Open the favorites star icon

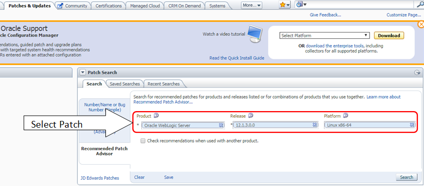(x=282, y=5)
